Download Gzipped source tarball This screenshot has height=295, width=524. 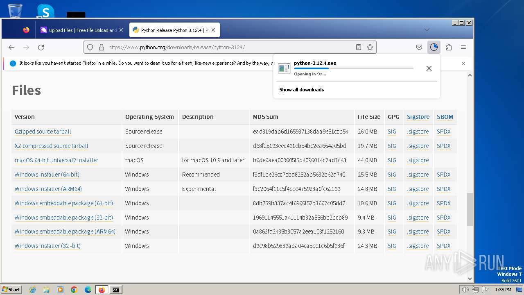tap(43, 132)
